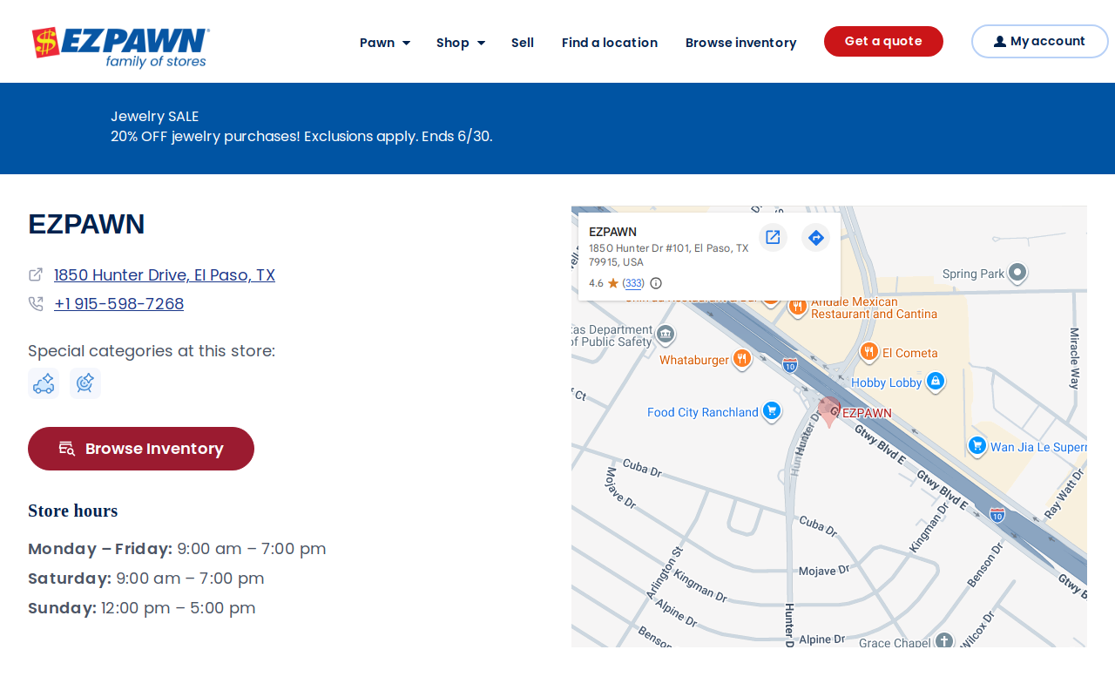Click the second special category icon
The image size is (1115, 697).
85,383
